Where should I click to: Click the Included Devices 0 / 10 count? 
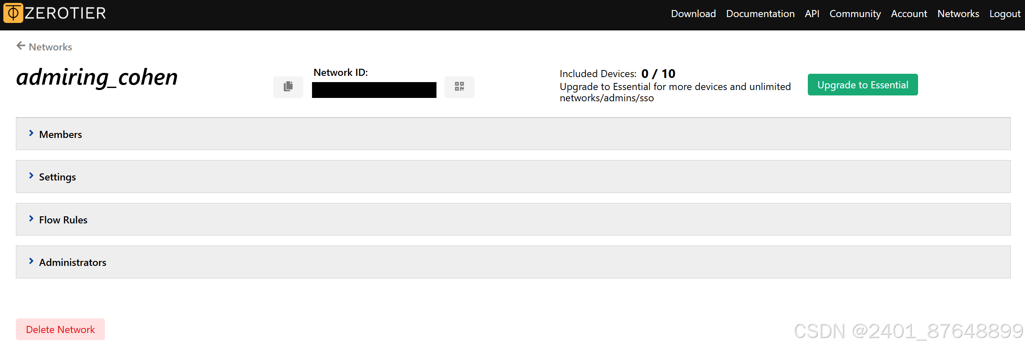(658, 74)
